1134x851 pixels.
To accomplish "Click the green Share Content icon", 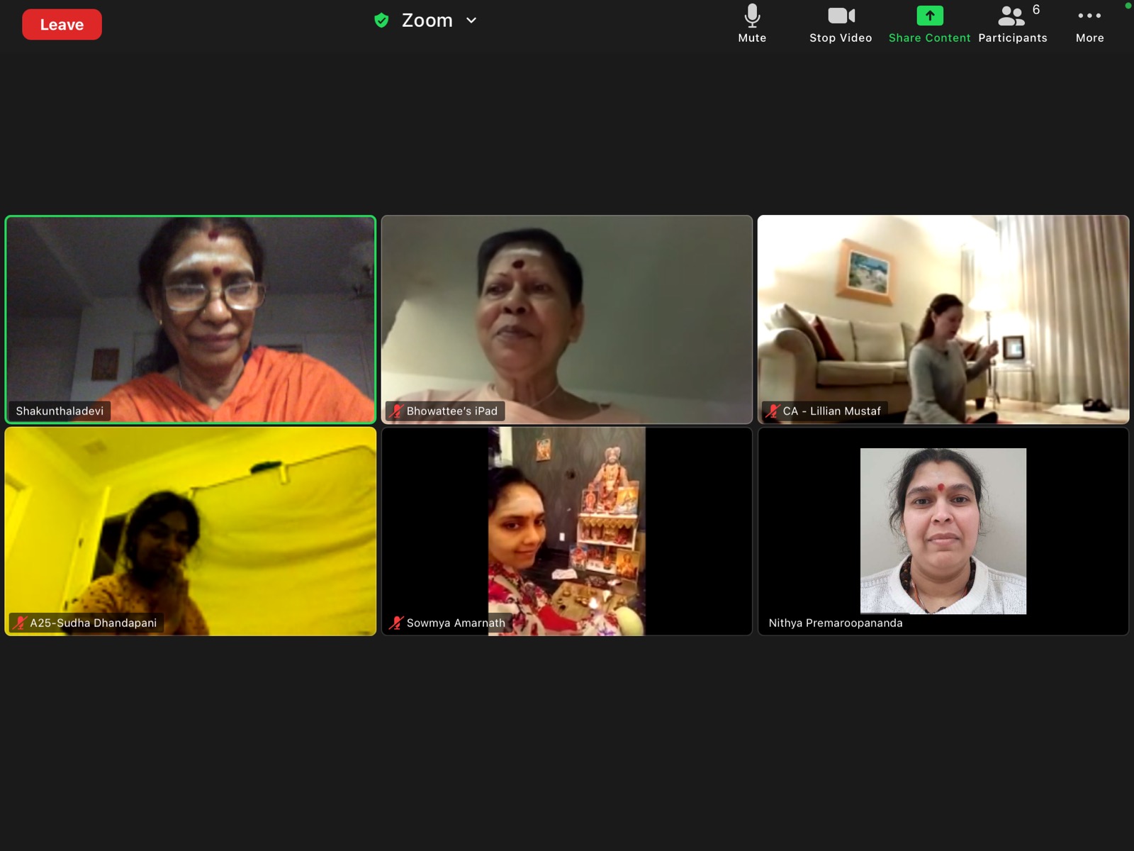I will tap(929, 16).
